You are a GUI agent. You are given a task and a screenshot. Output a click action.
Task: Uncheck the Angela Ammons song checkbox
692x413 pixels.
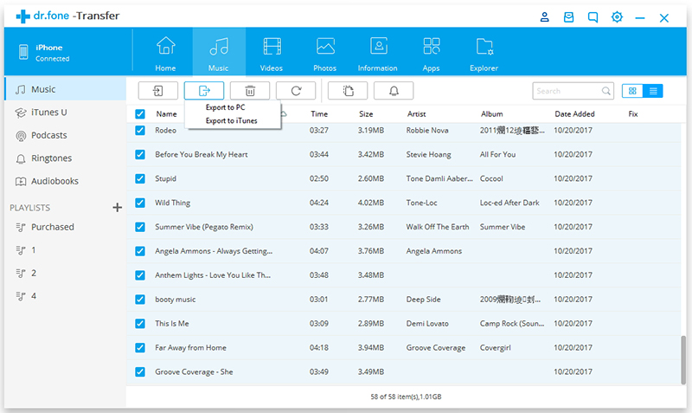(x=140, y=251)
